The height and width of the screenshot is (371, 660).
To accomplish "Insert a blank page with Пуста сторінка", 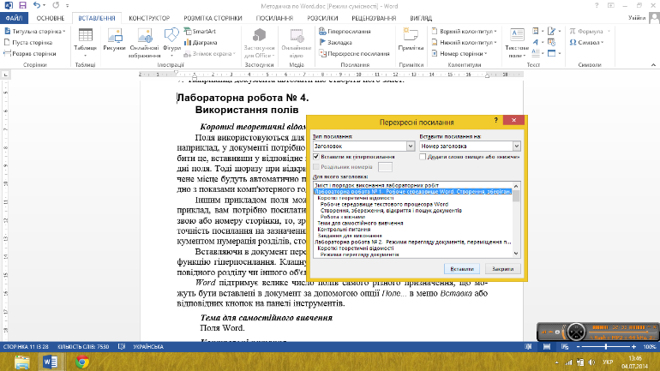I will coord(28,43).
